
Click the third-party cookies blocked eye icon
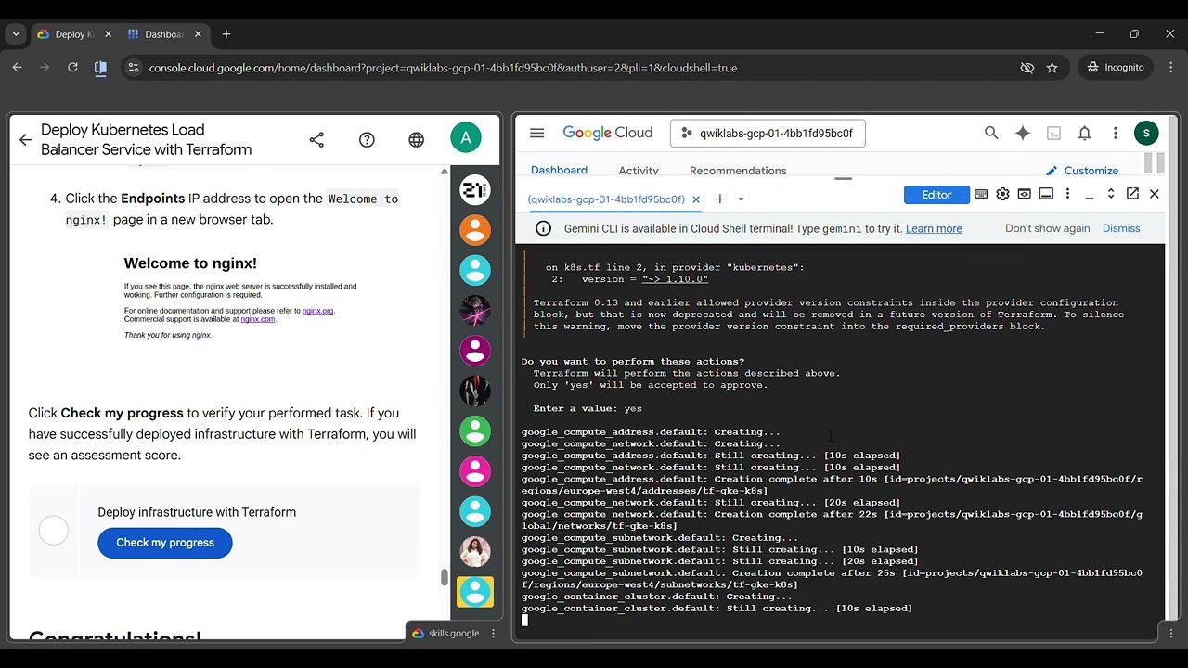point(1027,68)
